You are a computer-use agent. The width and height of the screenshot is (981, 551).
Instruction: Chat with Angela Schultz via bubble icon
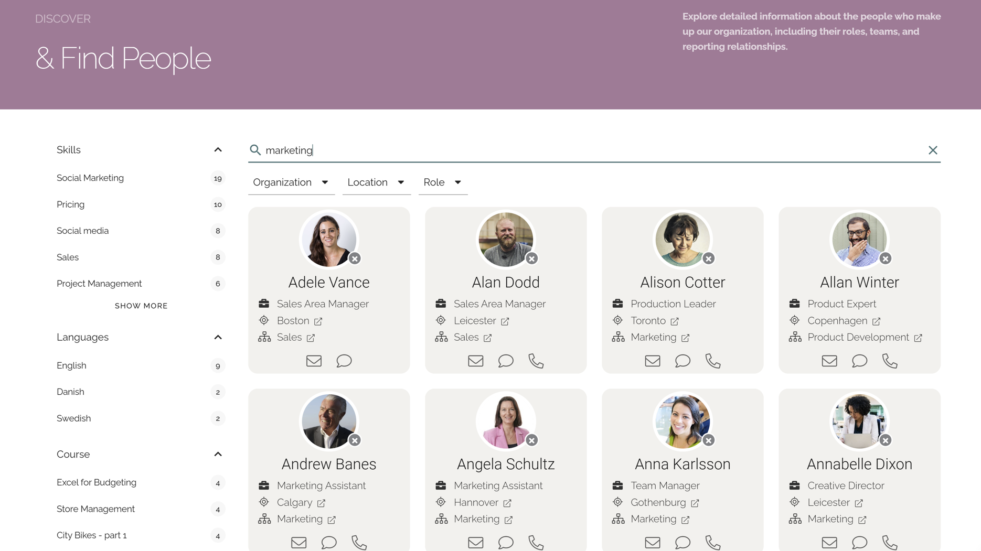point(506,543)
